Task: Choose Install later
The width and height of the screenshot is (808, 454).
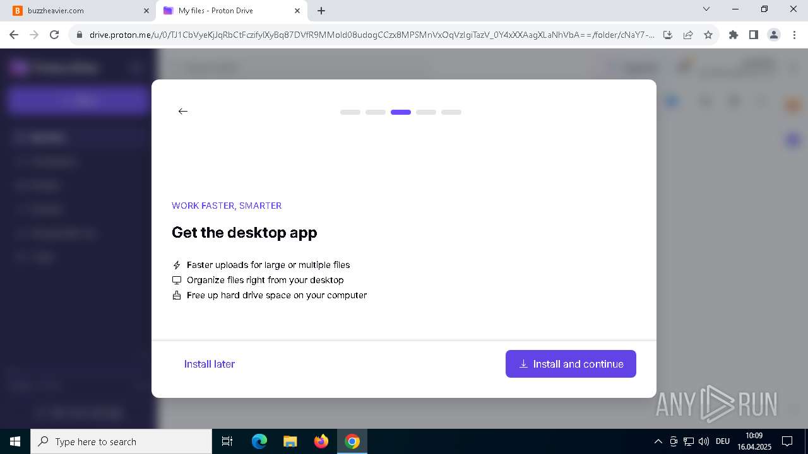Action: click(210, 364)
